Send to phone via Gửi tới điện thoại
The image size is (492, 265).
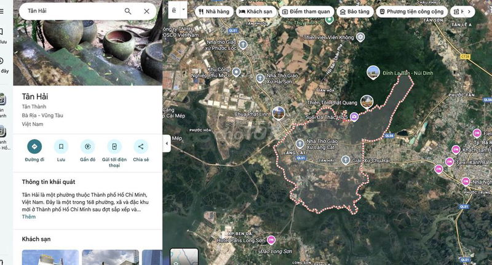(114, 146)
